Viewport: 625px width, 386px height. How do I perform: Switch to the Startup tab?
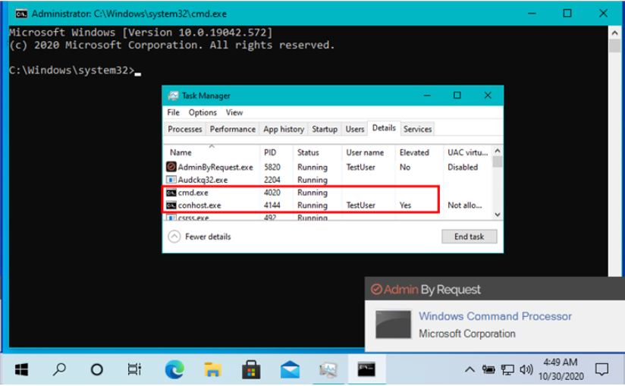(x=325, y=129)
